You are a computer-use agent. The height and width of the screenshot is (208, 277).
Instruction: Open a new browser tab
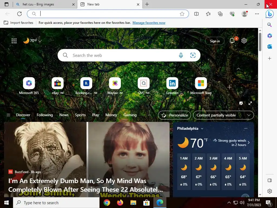coord(147,4)
